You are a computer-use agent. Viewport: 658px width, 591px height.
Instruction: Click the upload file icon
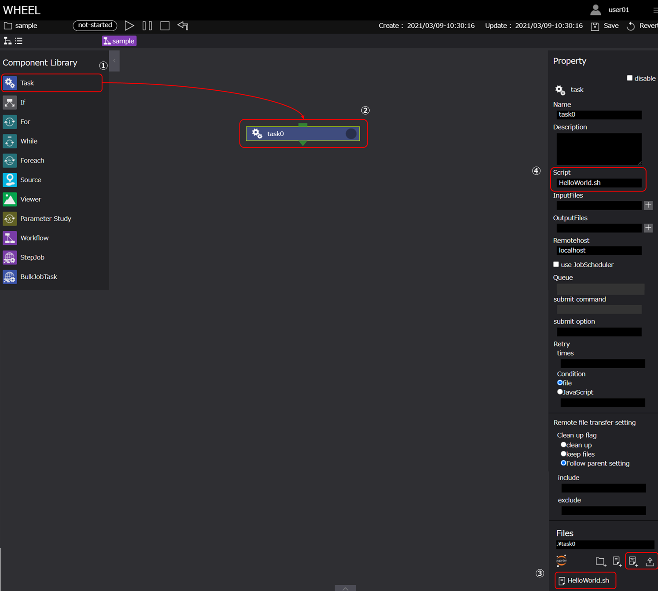650,561
